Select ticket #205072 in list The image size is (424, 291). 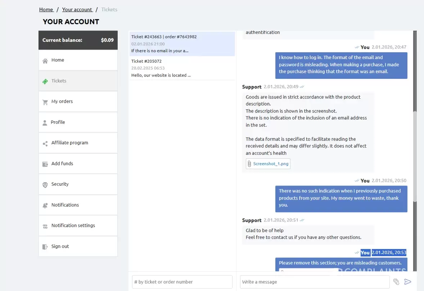tap(182, 68)
